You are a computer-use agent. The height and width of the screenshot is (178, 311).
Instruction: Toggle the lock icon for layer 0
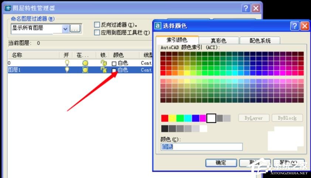coord(104,63)
